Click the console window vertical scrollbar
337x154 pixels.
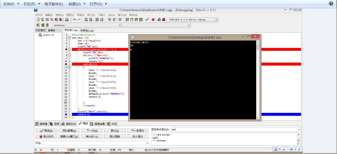click(x=258, y=80)
